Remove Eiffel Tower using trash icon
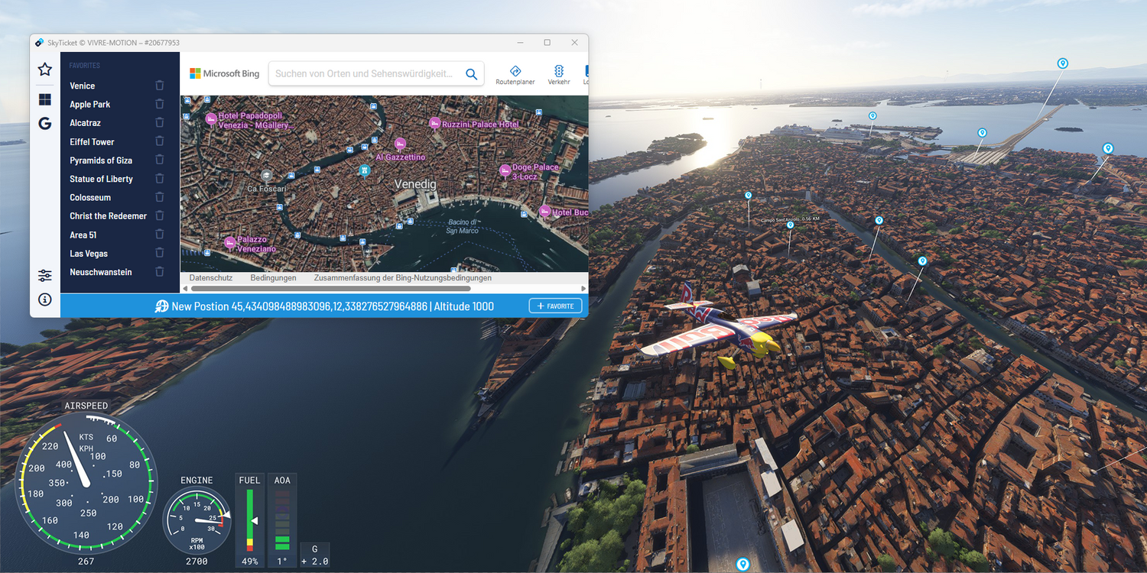 coord(159,141)
